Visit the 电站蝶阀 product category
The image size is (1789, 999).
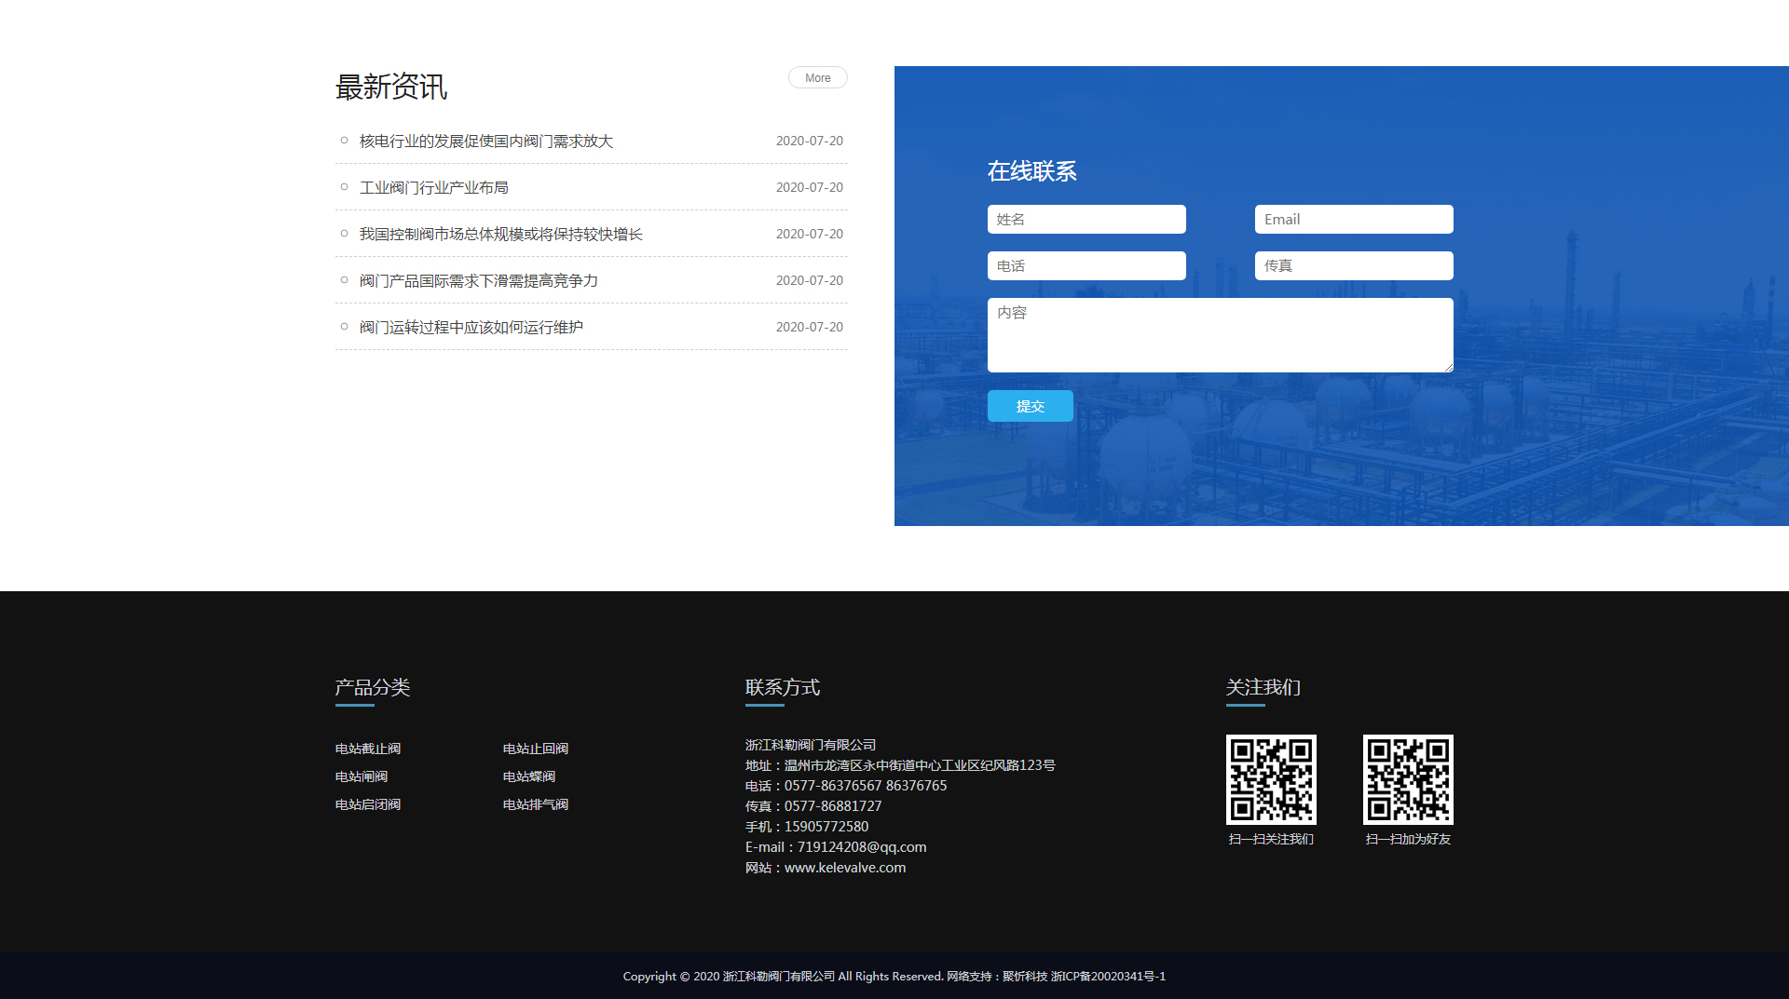tap(529, 777)
